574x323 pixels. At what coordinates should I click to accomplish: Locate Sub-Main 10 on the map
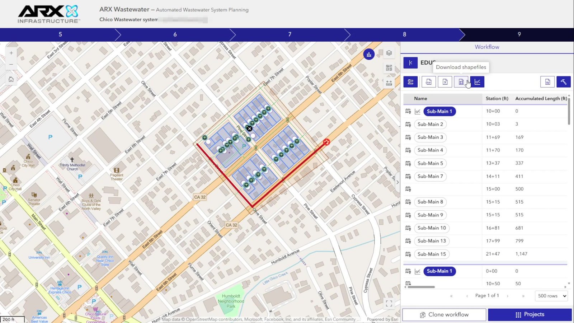click(408, 228)
